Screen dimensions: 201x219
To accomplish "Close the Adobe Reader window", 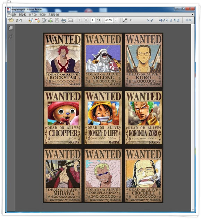I will (190, 9).
